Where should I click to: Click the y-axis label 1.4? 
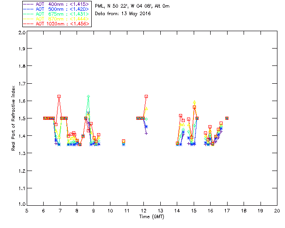pyautogui.click(x=22, y=136)
